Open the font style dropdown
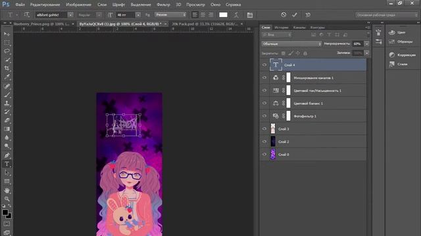The image size is (421, 236). 99,15
